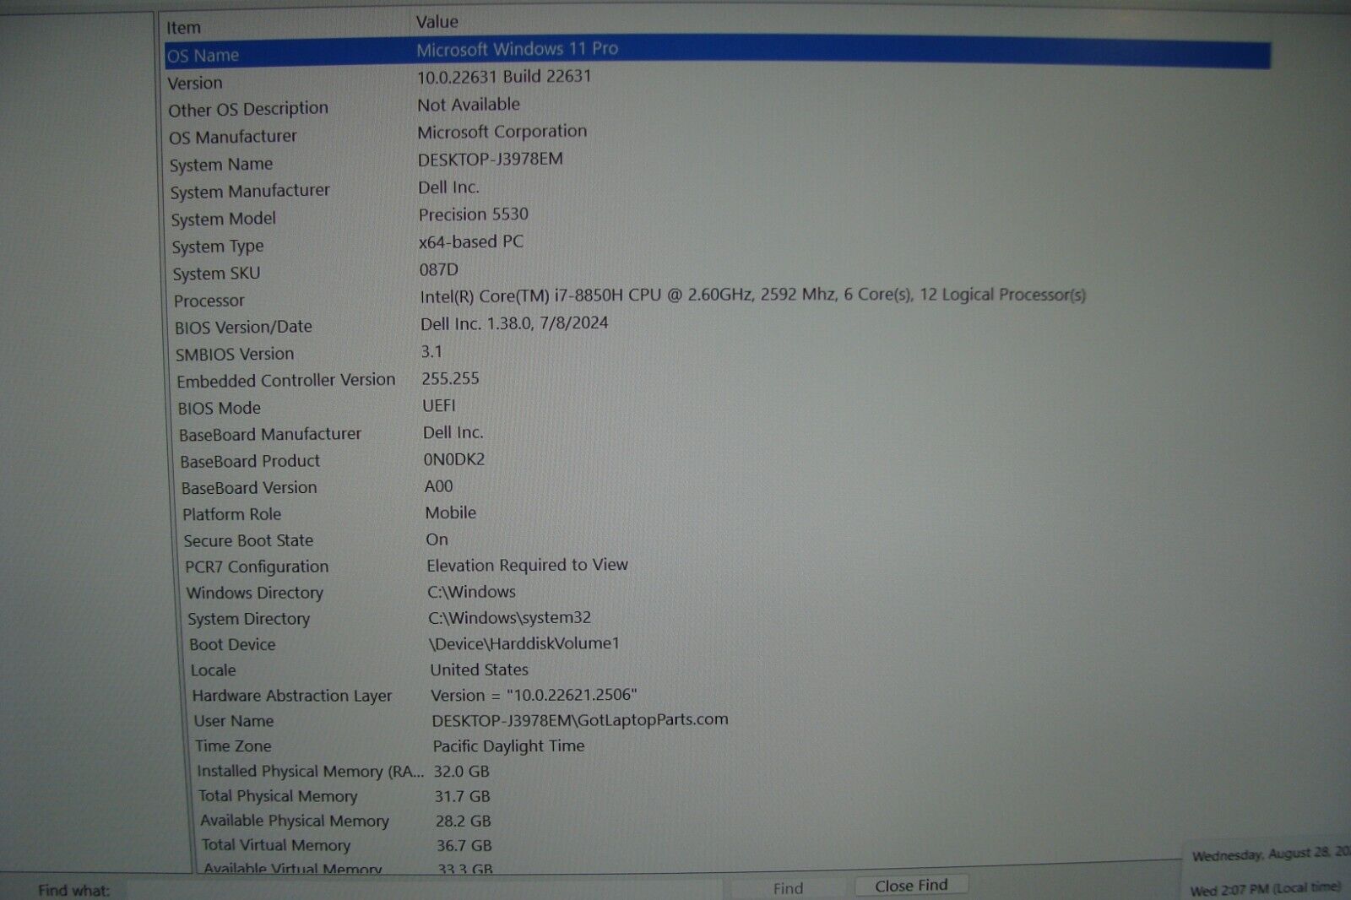Select the Available Physical Memory row
This screenshot has height=900, width=1351.
pyautogui.click(x=294, y=821)
